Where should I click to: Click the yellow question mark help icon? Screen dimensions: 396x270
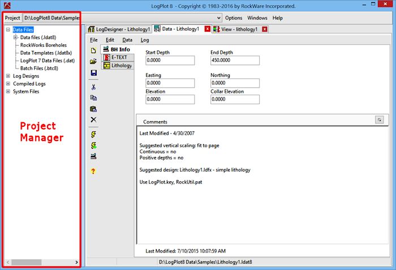click(x=93, y=171)
